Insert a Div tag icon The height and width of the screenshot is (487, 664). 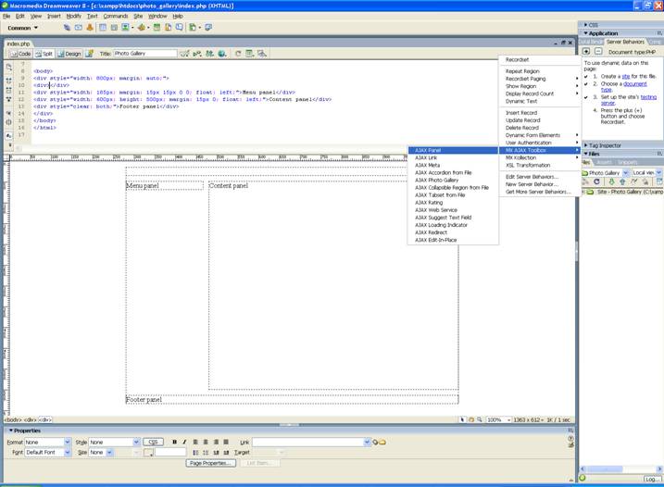tap(114, 28)
